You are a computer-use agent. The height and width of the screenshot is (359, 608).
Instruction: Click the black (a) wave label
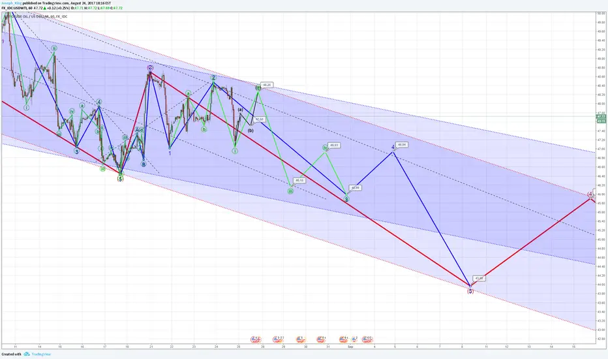pyautogui.click(x=241, y=110)
